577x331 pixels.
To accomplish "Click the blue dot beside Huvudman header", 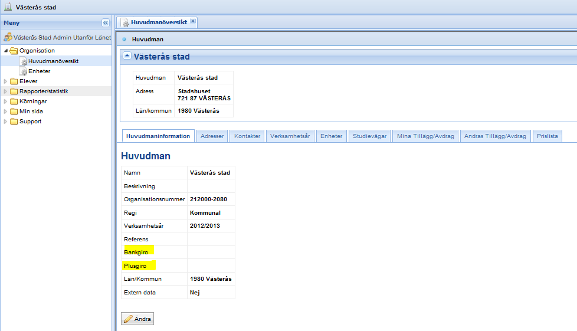I will (124, 40).
